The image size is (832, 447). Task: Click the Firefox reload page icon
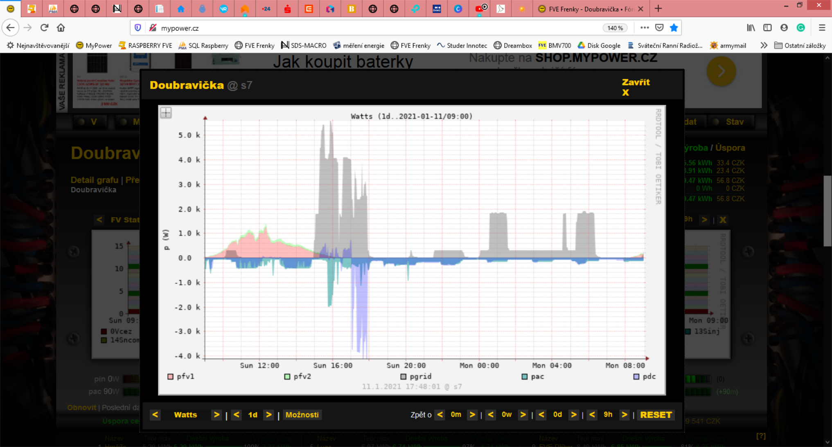tap(44, 28)
